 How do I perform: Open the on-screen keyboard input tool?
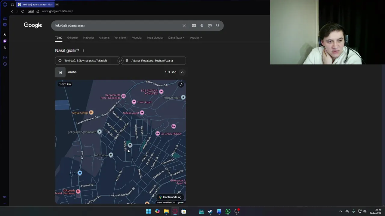click(x=194, y=25)
